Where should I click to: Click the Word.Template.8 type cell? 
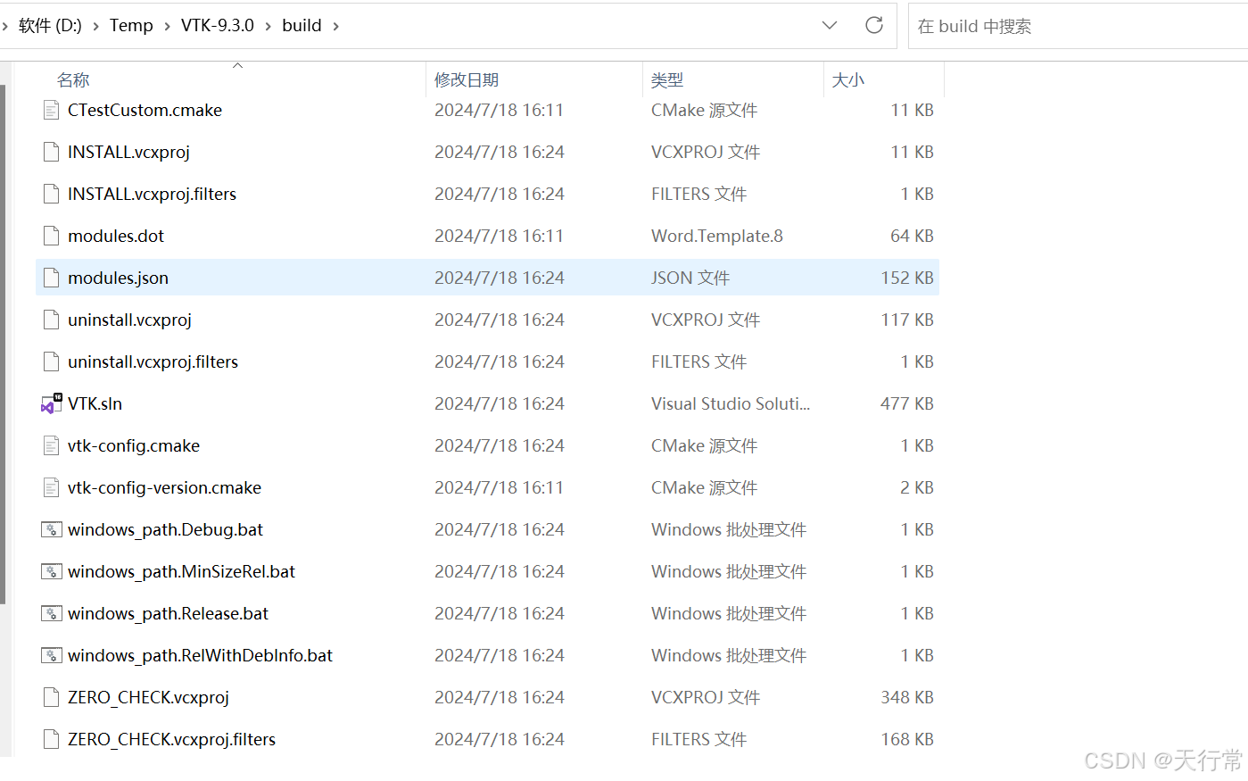(x=717, y=236)
